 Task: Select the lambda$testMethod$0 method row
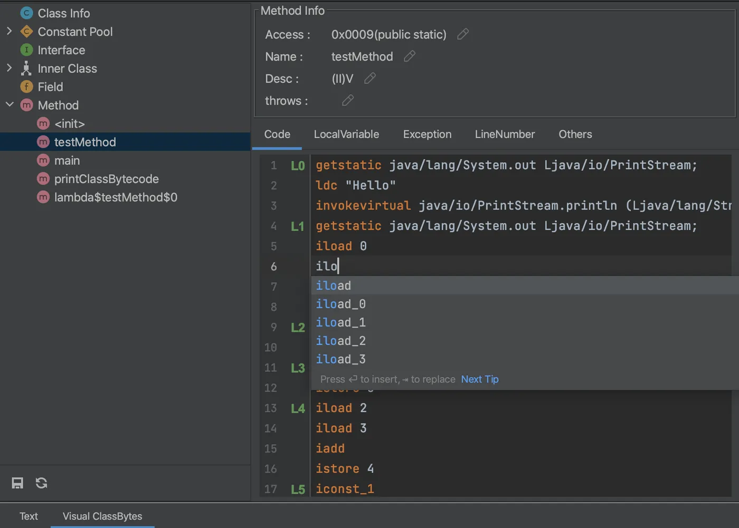[125, 197]
